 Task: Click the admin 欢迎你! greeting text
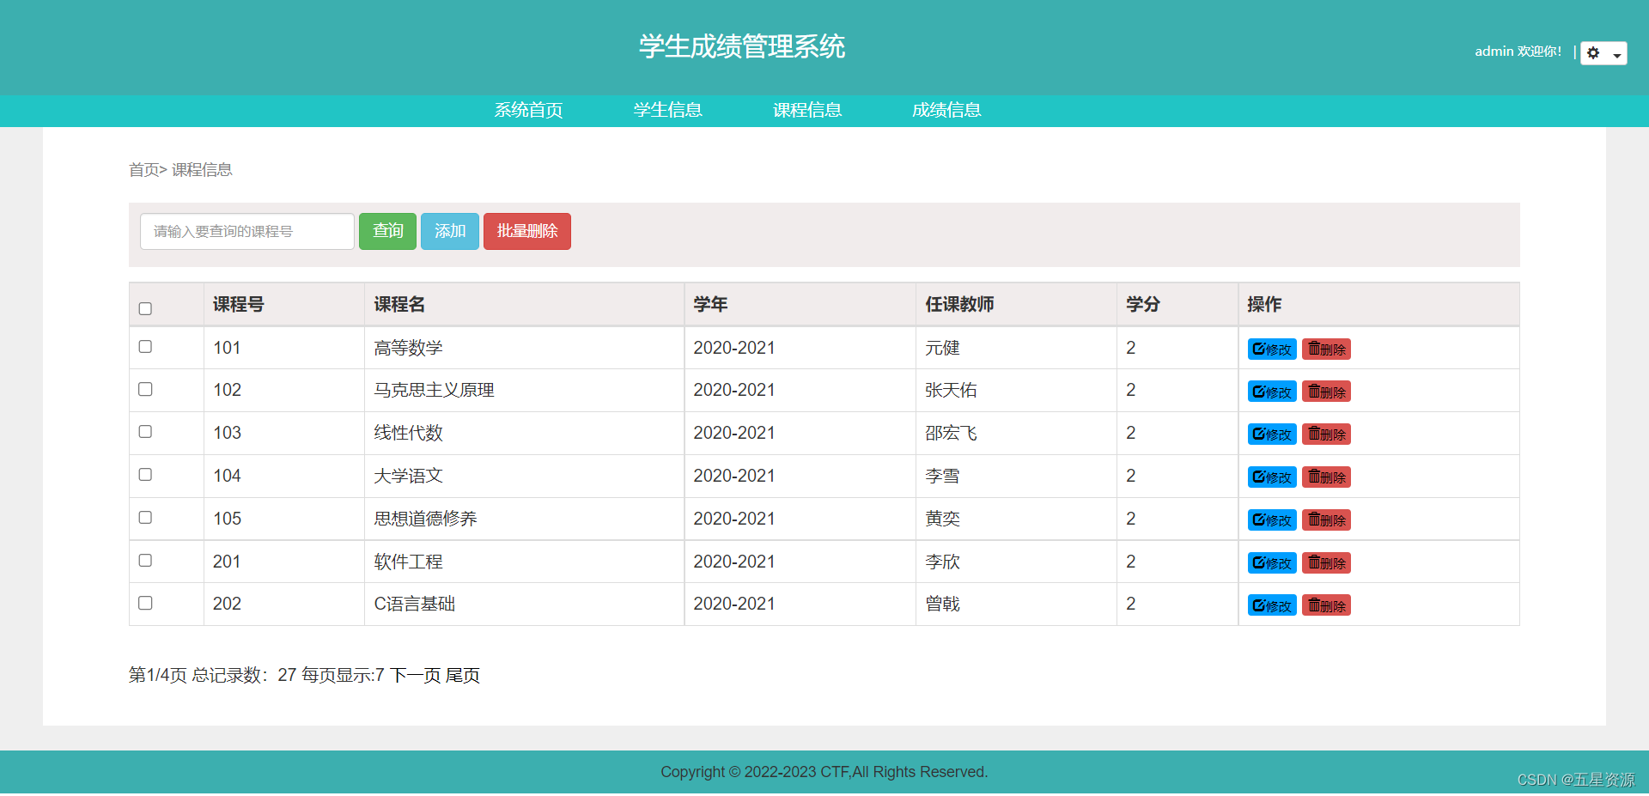[x=1518, y=52]
